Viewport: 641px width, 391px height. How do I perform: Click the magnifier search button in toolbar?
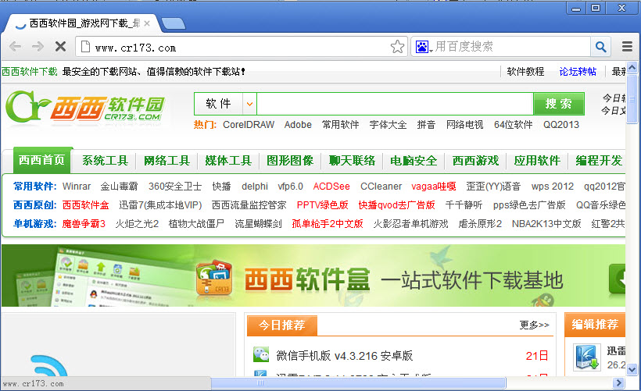[600, 47]
